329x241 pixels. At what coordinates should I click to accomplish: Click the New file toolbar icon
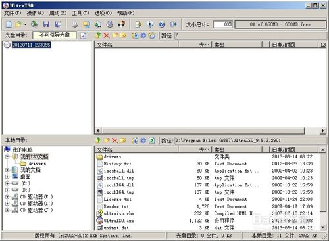point(9,24)
